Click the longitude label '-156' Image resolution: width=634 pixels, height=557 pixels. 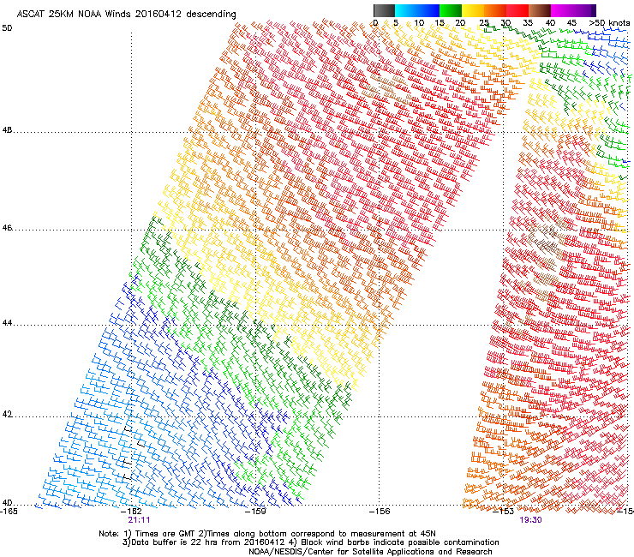click(380, 511)
